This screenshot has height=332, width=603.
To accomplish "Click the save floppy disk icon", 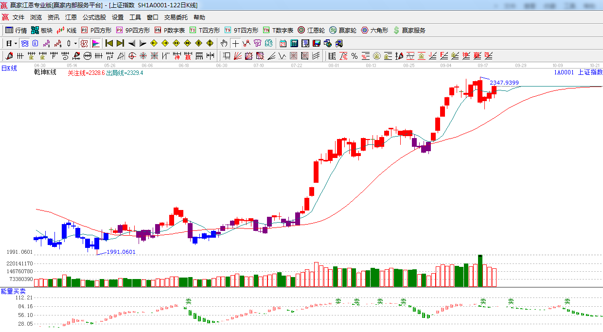I will (317, 43).
